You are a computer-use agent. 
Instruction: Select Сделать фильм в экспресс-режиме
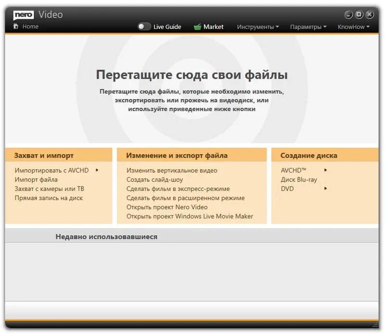(x=178, y=188)
